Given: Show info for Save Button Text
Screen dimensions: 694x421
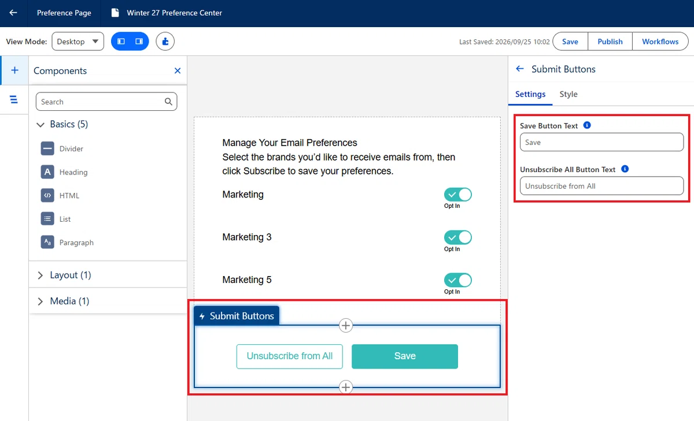Looking at the screenshot, I should point(587,125).
